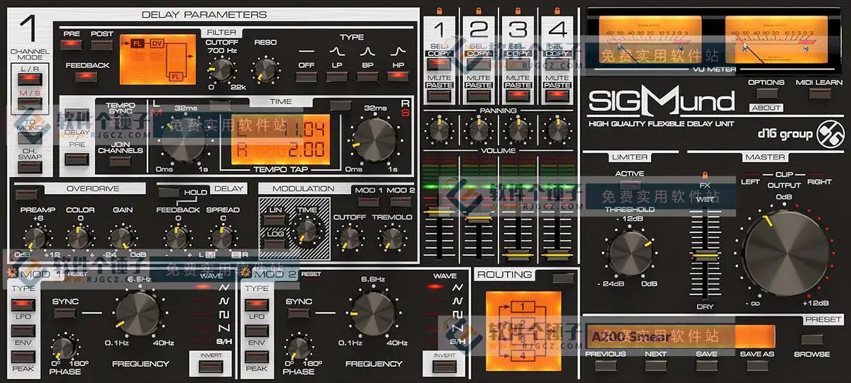
Task: Click the preset name display
Action: point(681,336)
